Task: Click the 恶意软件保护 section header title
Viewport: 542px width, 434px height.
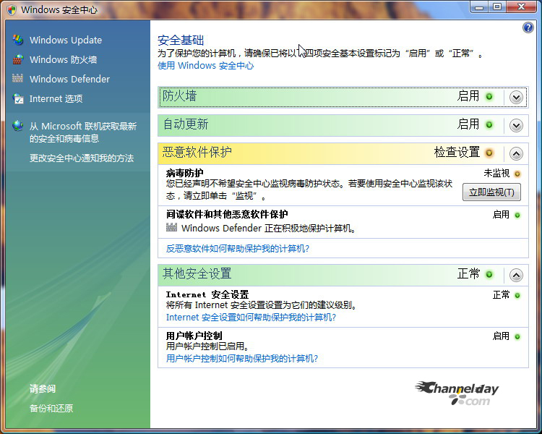Action: 197,152
